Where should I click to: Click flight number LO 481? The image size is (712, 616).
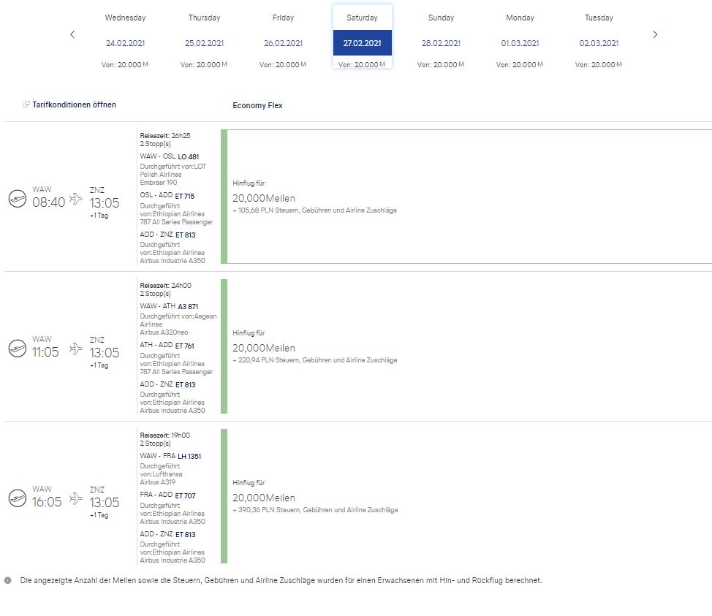click(189, 156)
